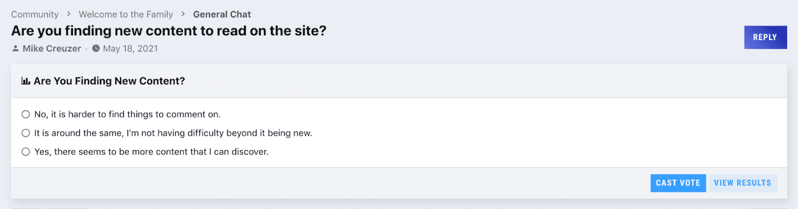Select the 'Yes, there seems to be more' option

click(26, 152)
